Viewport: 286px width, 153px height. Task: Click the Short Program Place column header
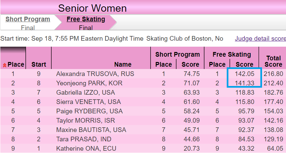[x=163, y=64]
